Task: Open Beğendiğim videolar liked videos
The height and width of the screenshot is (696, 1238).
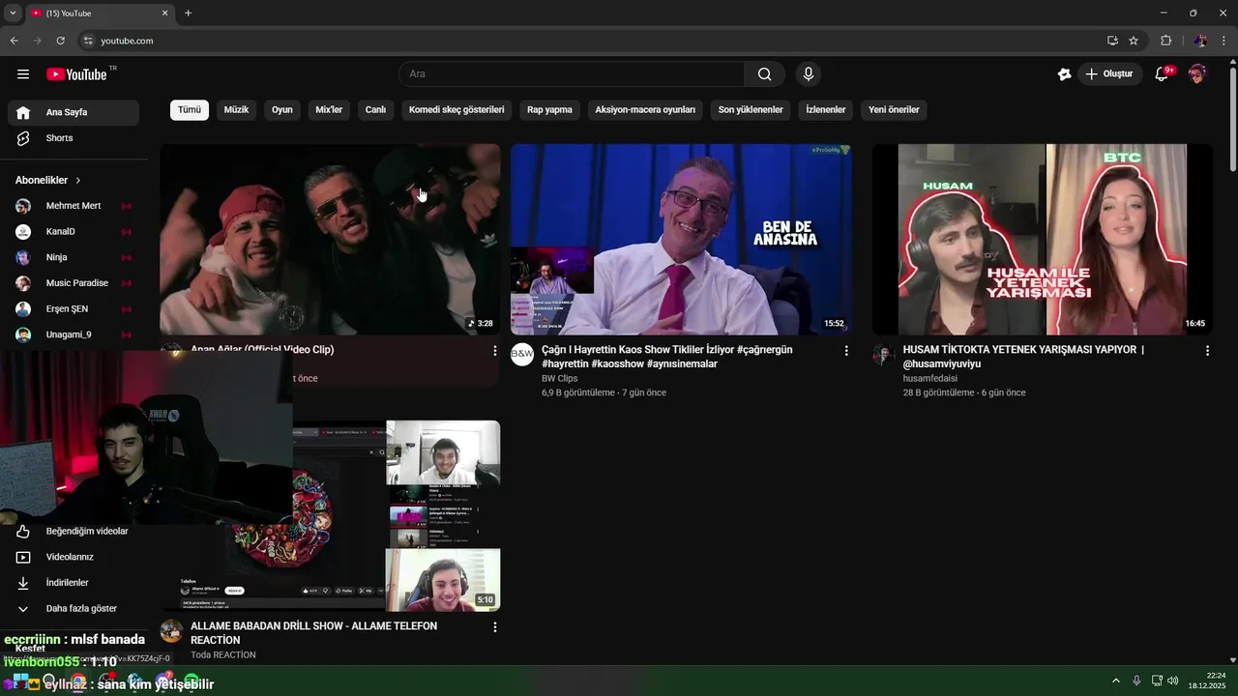Action: (74, 532)
